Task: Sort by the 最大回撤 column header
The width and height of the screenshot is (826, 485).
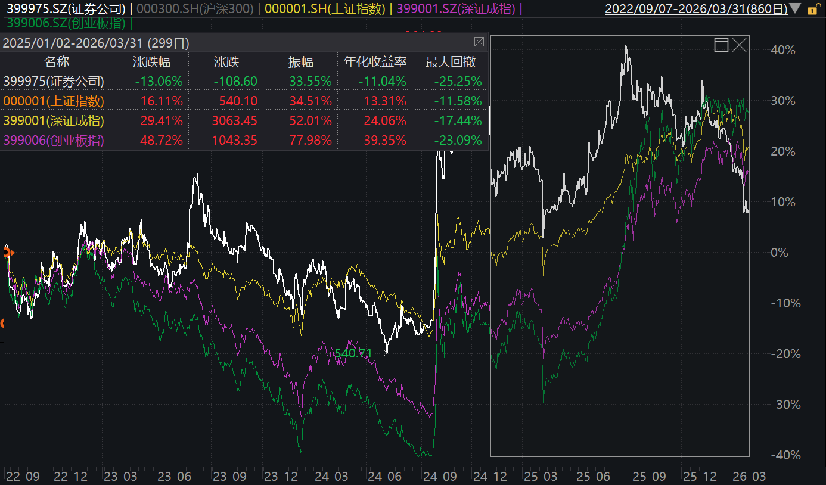Action: point(449,62)
